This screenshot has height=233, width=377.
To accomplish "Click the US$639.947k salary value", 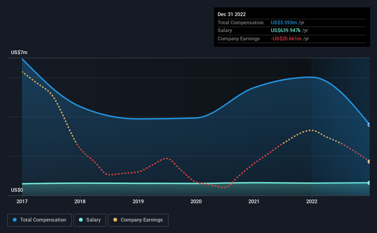I will click(286, 31).
